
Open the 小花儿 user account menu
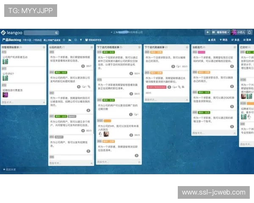pyautogui.click(x=240, y=32)
